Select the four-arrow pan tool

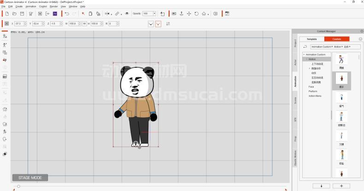click(x=189, y=14)
